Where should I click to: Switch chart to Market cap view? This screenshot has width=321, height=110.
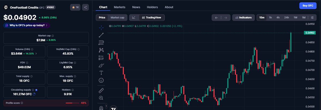[x=117, y=18]
